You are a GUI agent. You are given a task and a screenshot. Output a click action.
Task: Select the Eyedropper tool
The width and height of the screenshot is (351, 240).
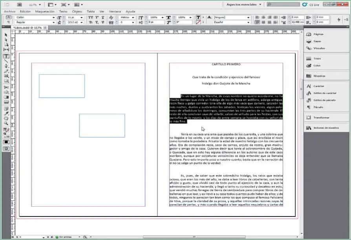(x=6, y=114)
